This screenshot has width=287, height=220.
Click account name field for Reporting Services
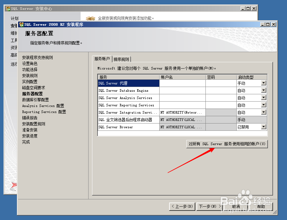click(x=183, y=105)
